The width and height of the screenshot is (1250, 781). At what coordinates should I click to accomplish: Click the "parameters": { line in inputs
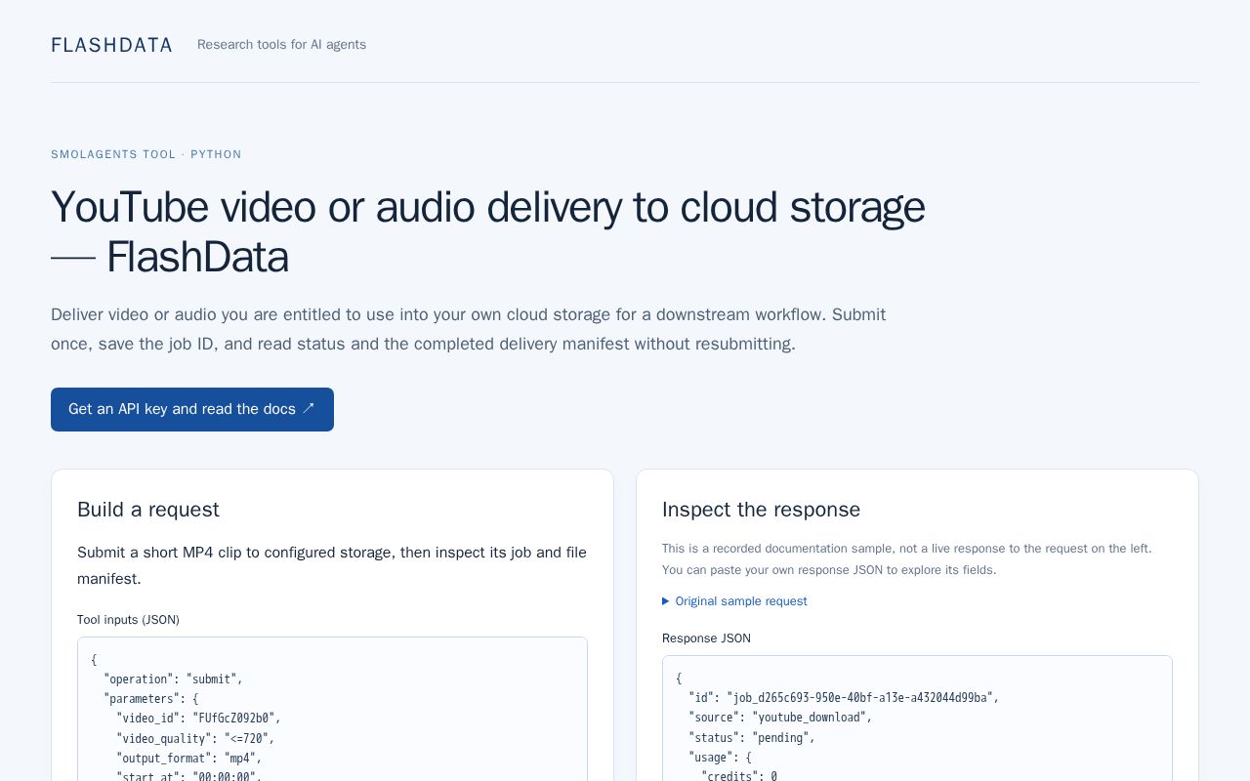pyautogui.click(x=151, y=699)
